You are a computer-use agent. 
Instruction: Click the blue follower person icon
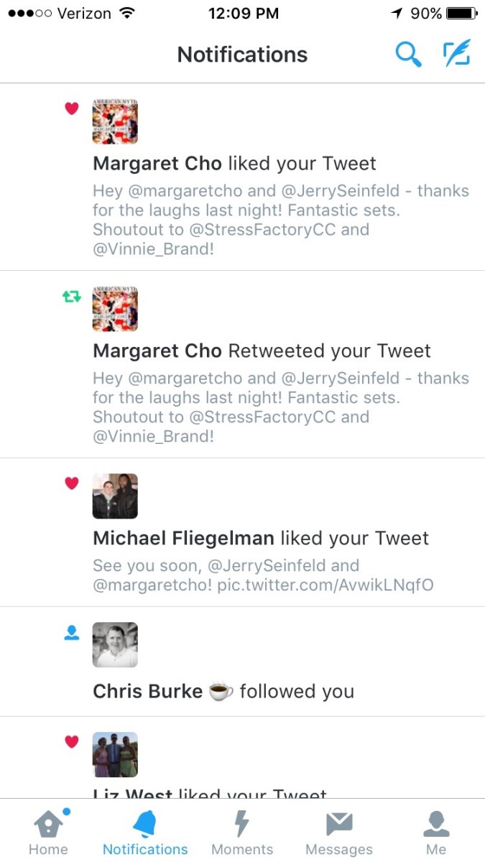pos(71,632)
